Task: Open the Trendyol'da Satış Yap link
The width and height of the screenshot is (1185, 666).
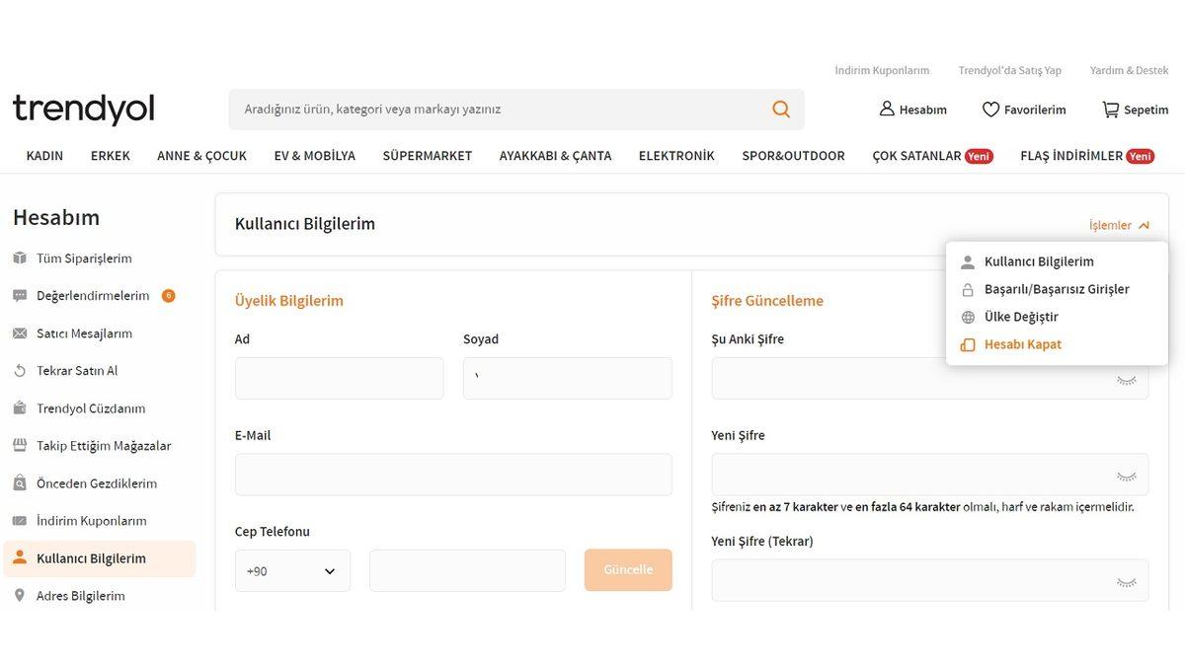Action: (x=1009, y=70)
